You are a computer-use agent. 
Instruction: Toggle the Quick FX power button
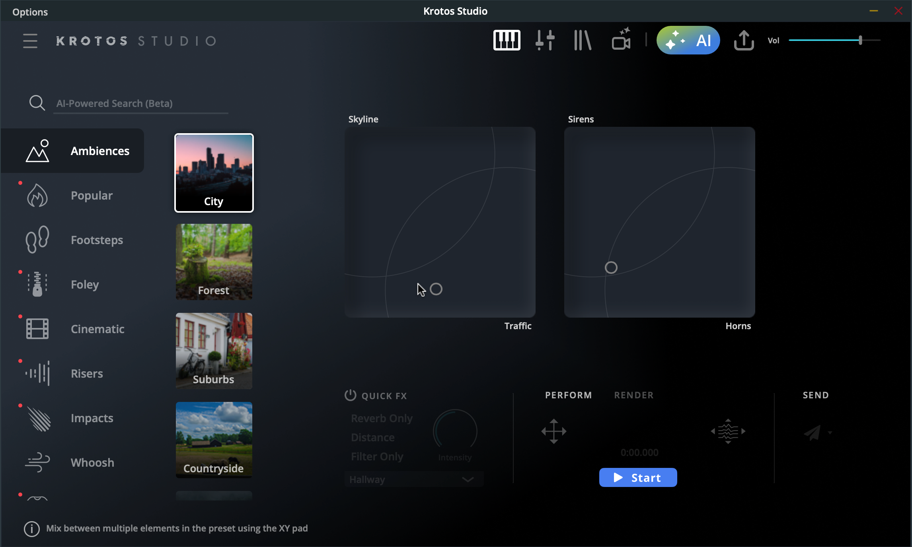[350, 395]
